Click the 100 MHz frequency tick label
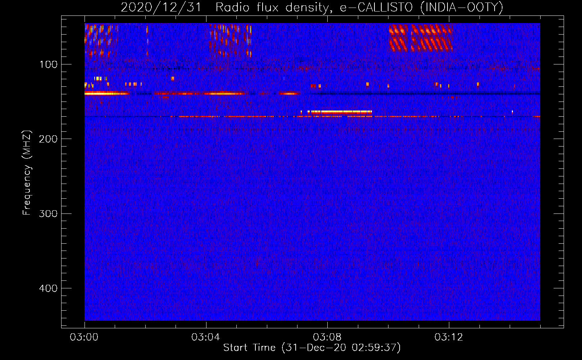Screen dimensions: 582x360 coord(49,64)
